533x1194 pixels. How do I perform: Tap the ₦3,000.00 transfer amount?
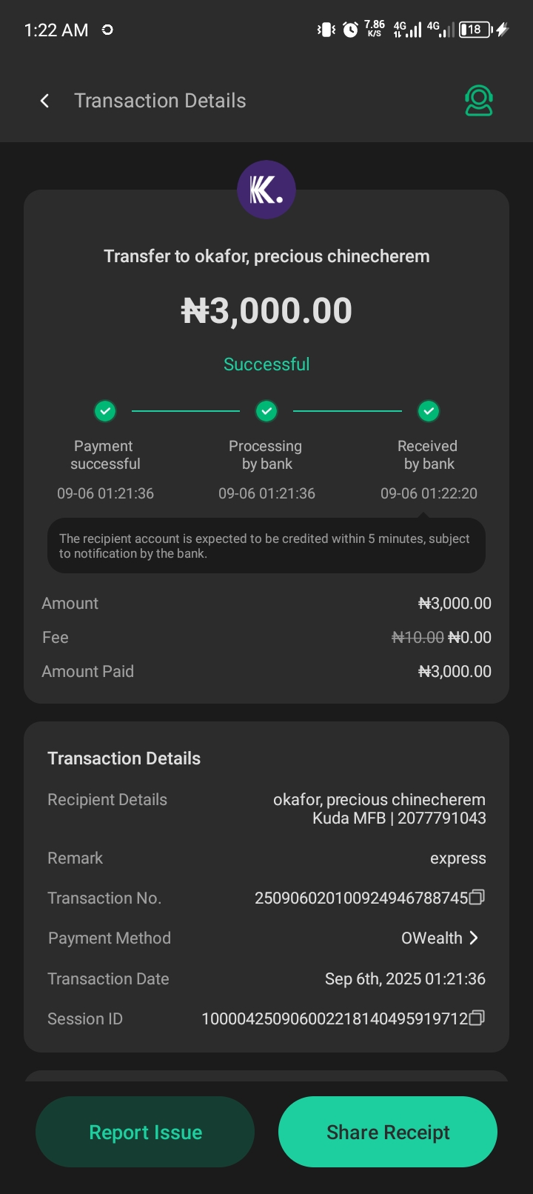(x=266, y=310)
